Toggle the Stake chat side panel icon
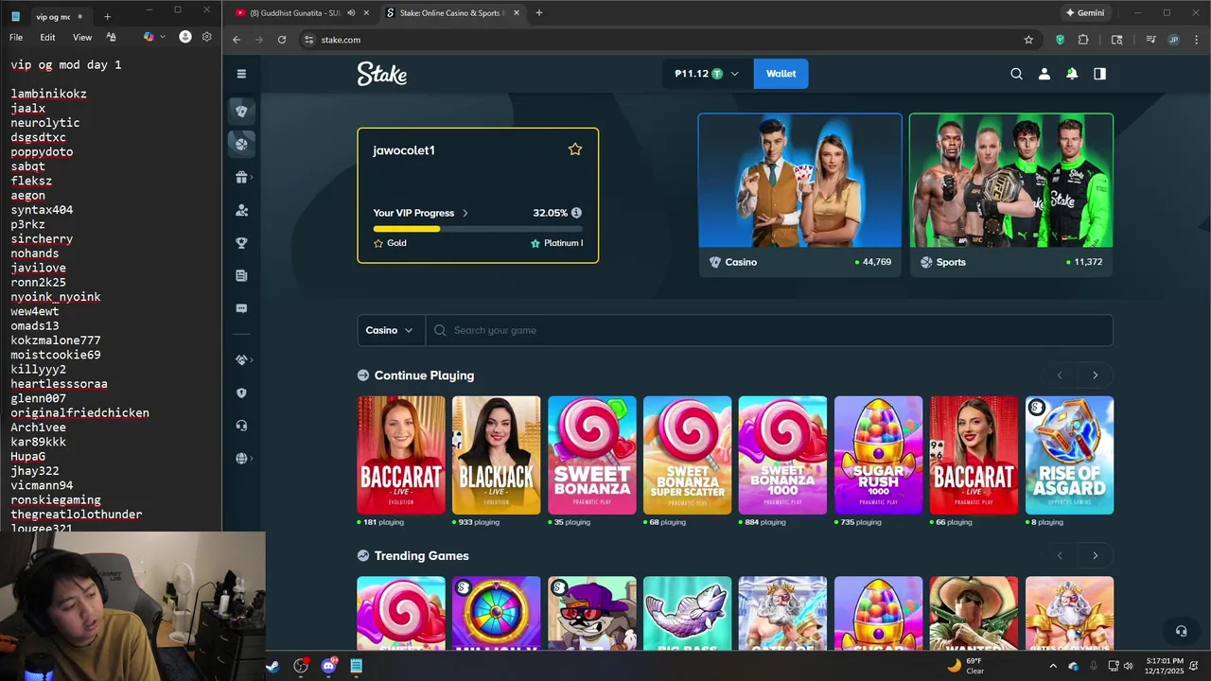Viewport: 1211px width, 681px height. click(x=1099, y=74)
